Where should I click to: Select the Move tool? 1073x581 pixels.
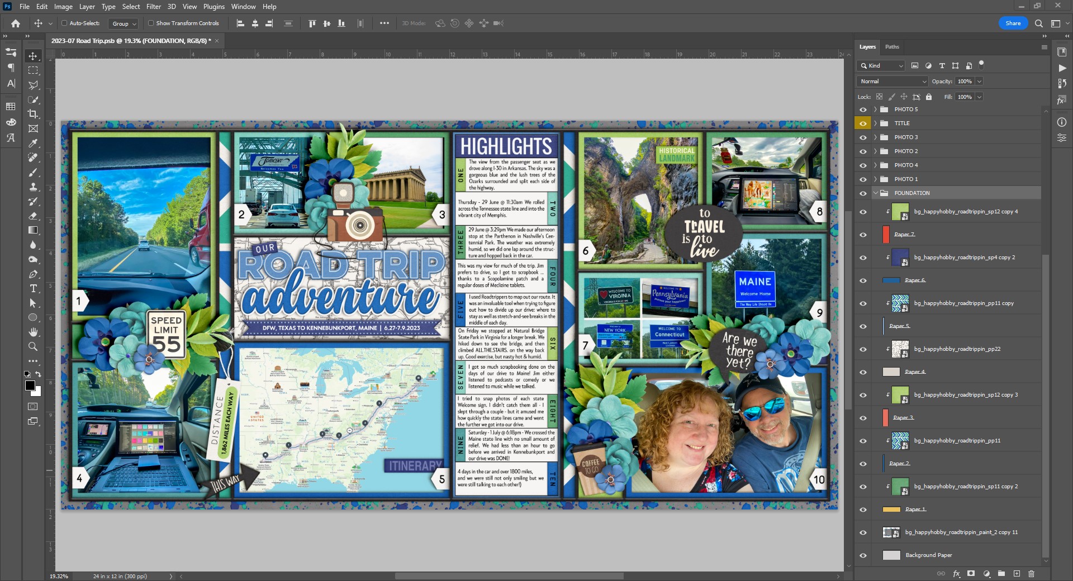pos(34,56)
